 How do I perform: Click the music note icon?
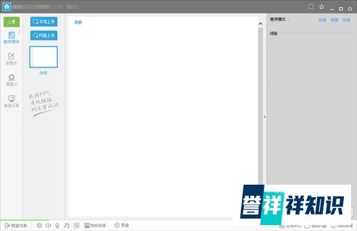click(x=67, y=226)
